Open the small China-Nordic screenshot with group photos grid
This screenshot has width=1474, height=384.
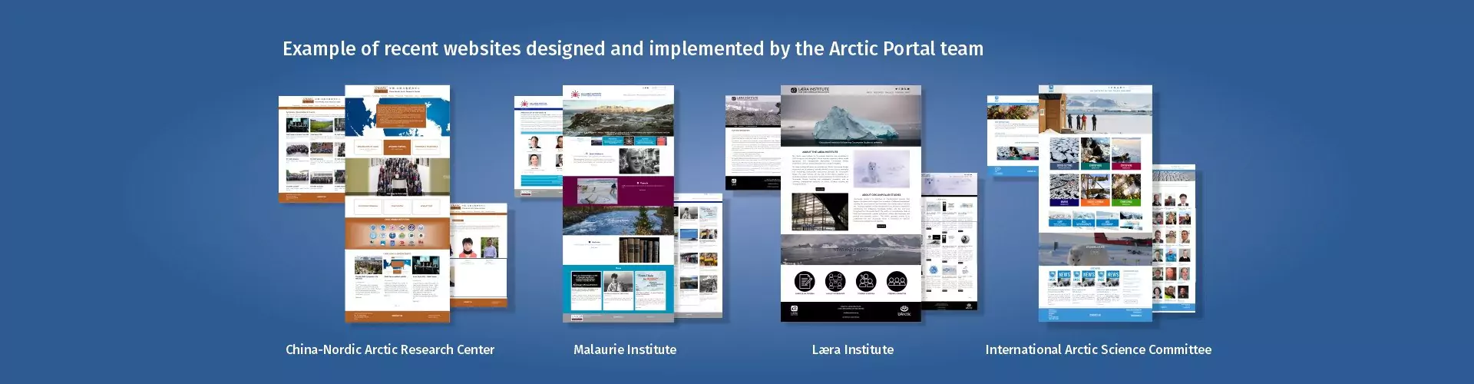click(312, 149)
